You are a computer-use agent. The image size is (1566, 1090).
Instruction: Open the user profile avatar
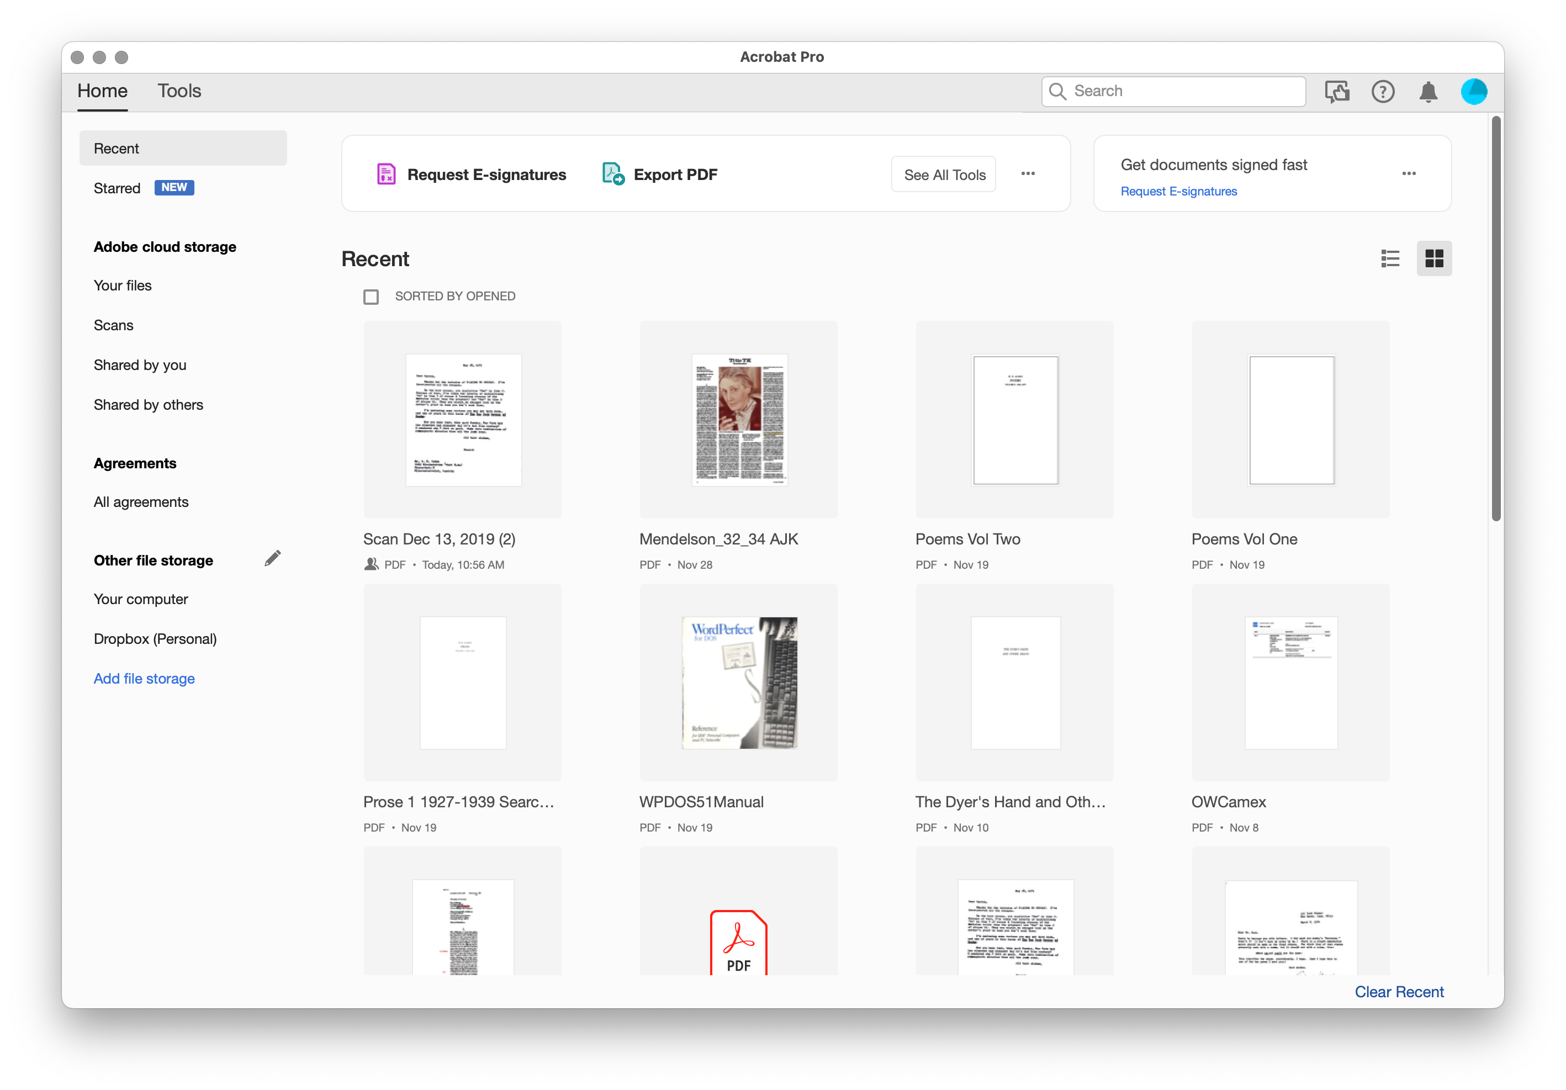pos(1474,92)
